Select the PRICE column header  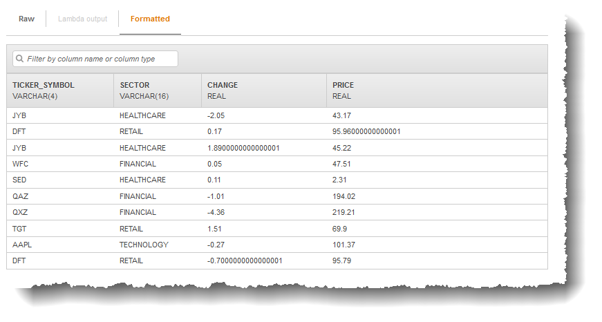[343, 85]
